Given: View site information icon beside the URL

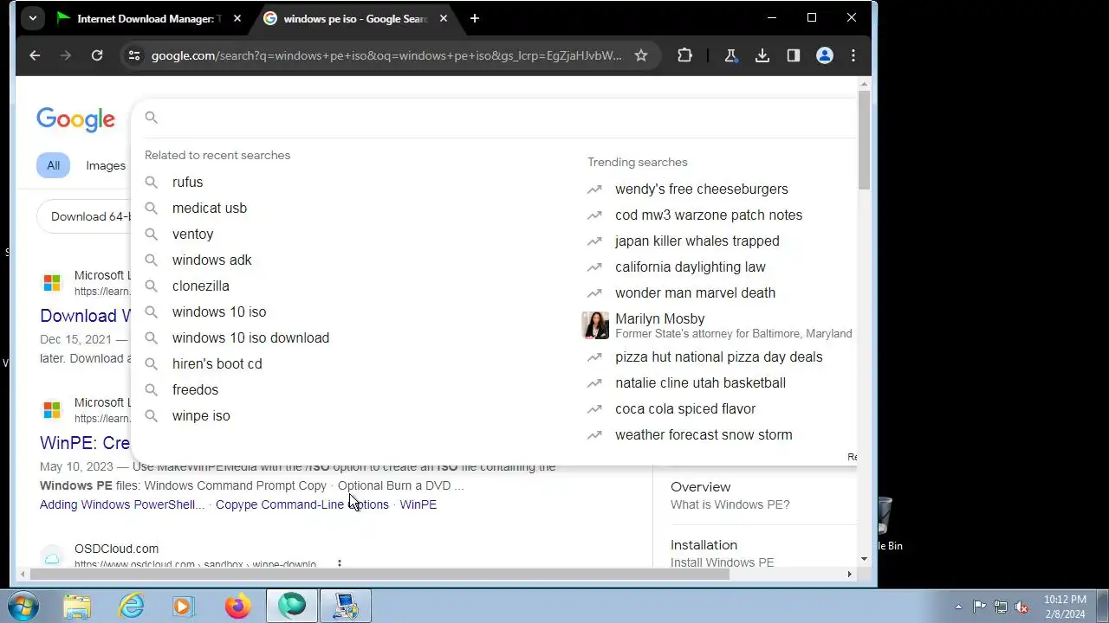Looking at the screenshot, I should coord(133,55).
